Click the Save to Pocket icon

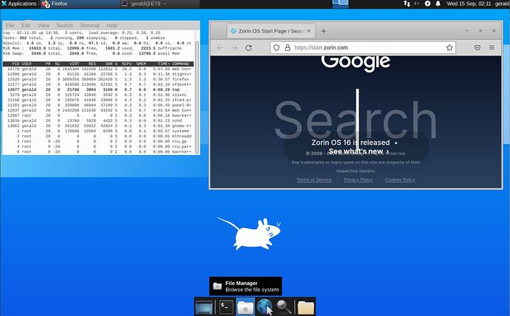click(x=477, y=48)
